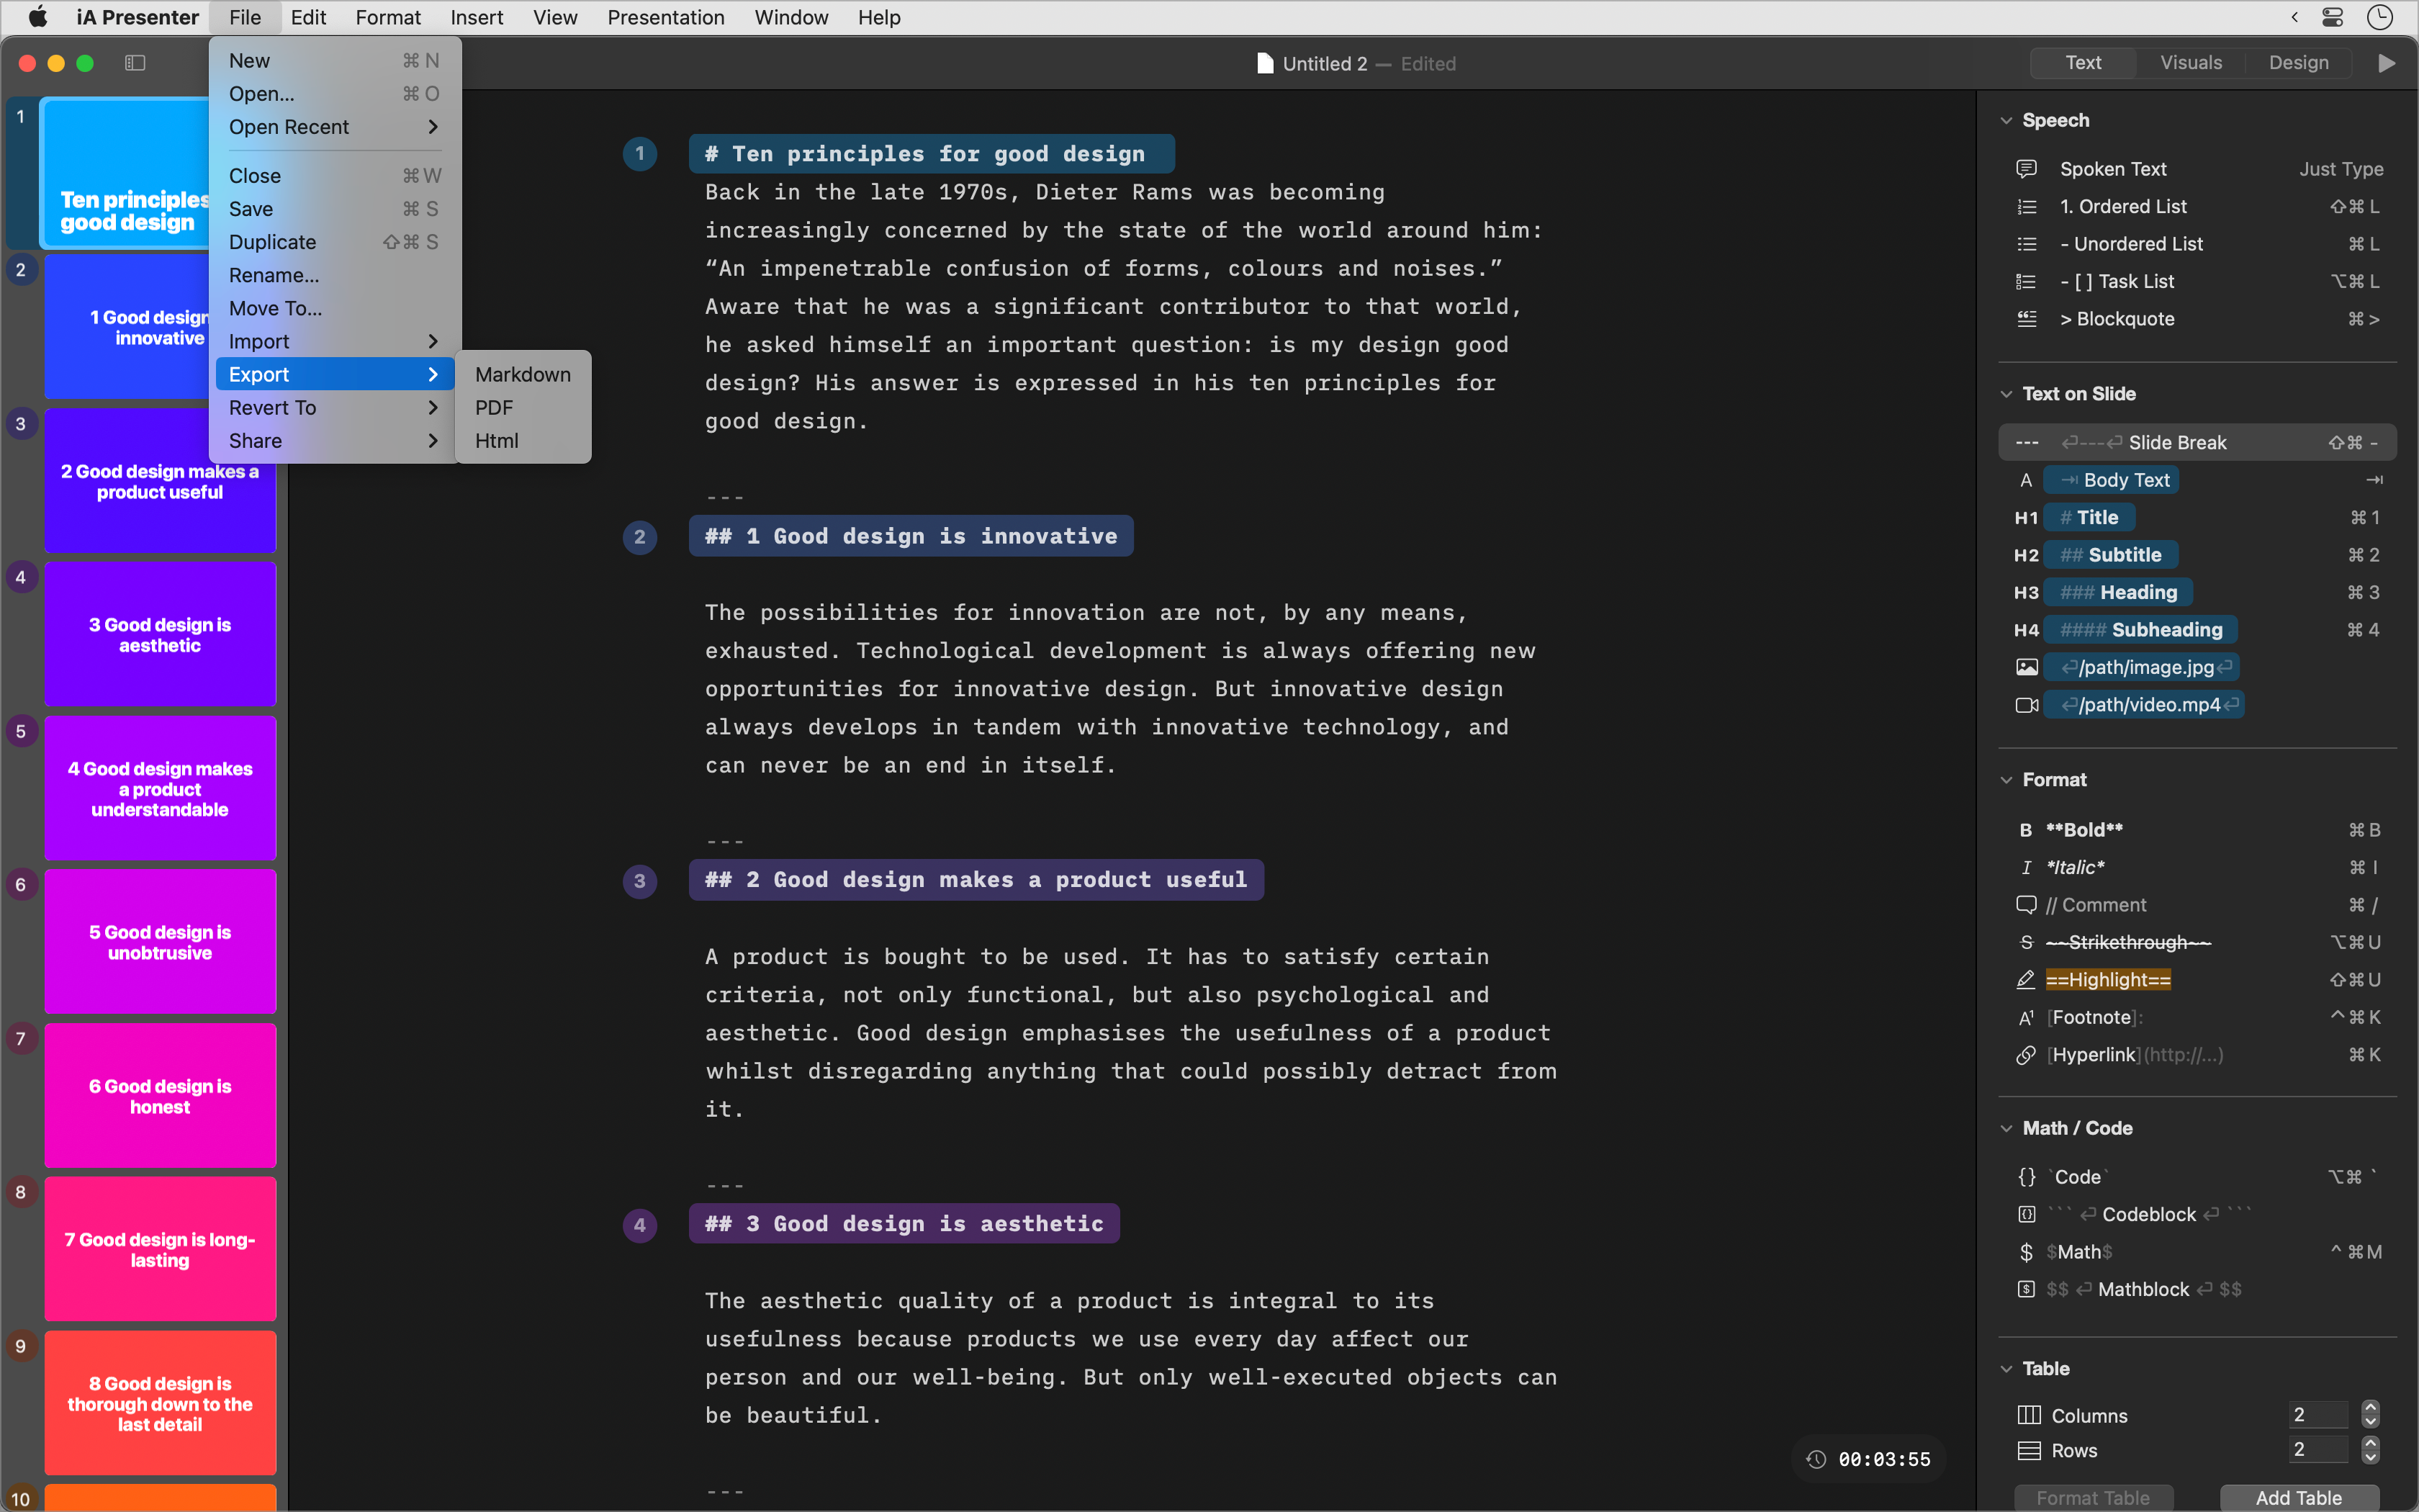Click the Comment bubble icon

click(2025, 904)
